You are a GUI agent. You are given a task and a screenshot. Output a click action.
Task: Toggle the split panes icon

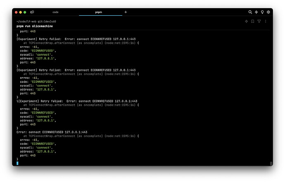click(32, 12)
